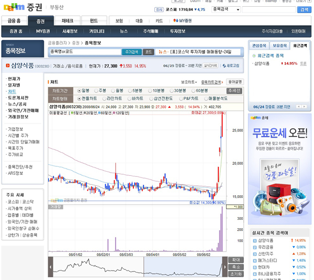Click the 증시 index badge icon
314x280 pixels.
[x=159, y=9]
